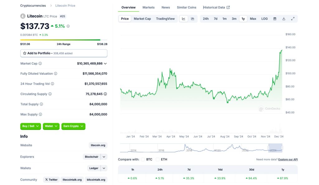The height and width of the screenshot is (185, 319).
Task: Show Total Supply info icon
Action: 41,104
